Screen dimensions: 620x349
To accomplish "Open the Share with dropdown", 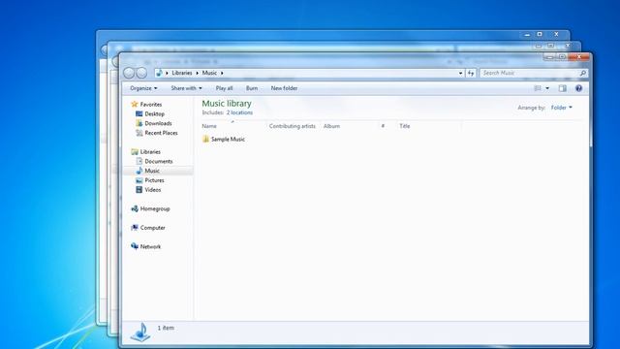I will point(186,88).
